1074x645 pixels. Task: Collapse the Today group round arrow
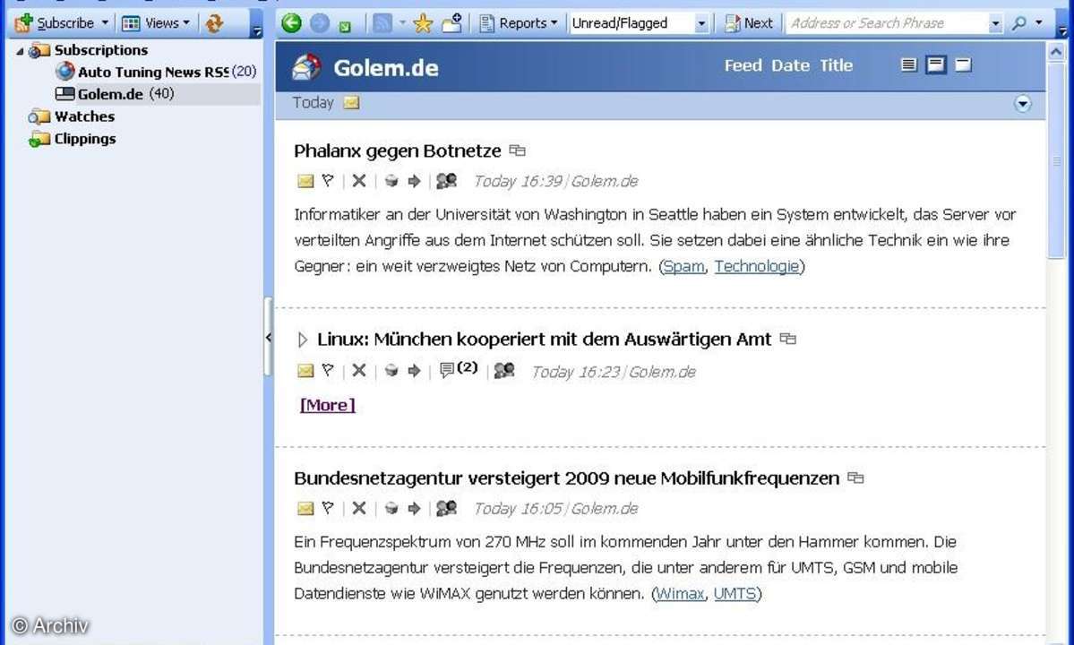pos(1023,104)
